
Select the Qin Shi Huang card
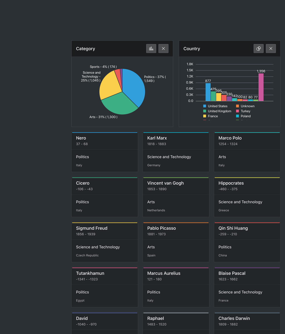pos(247,242)
